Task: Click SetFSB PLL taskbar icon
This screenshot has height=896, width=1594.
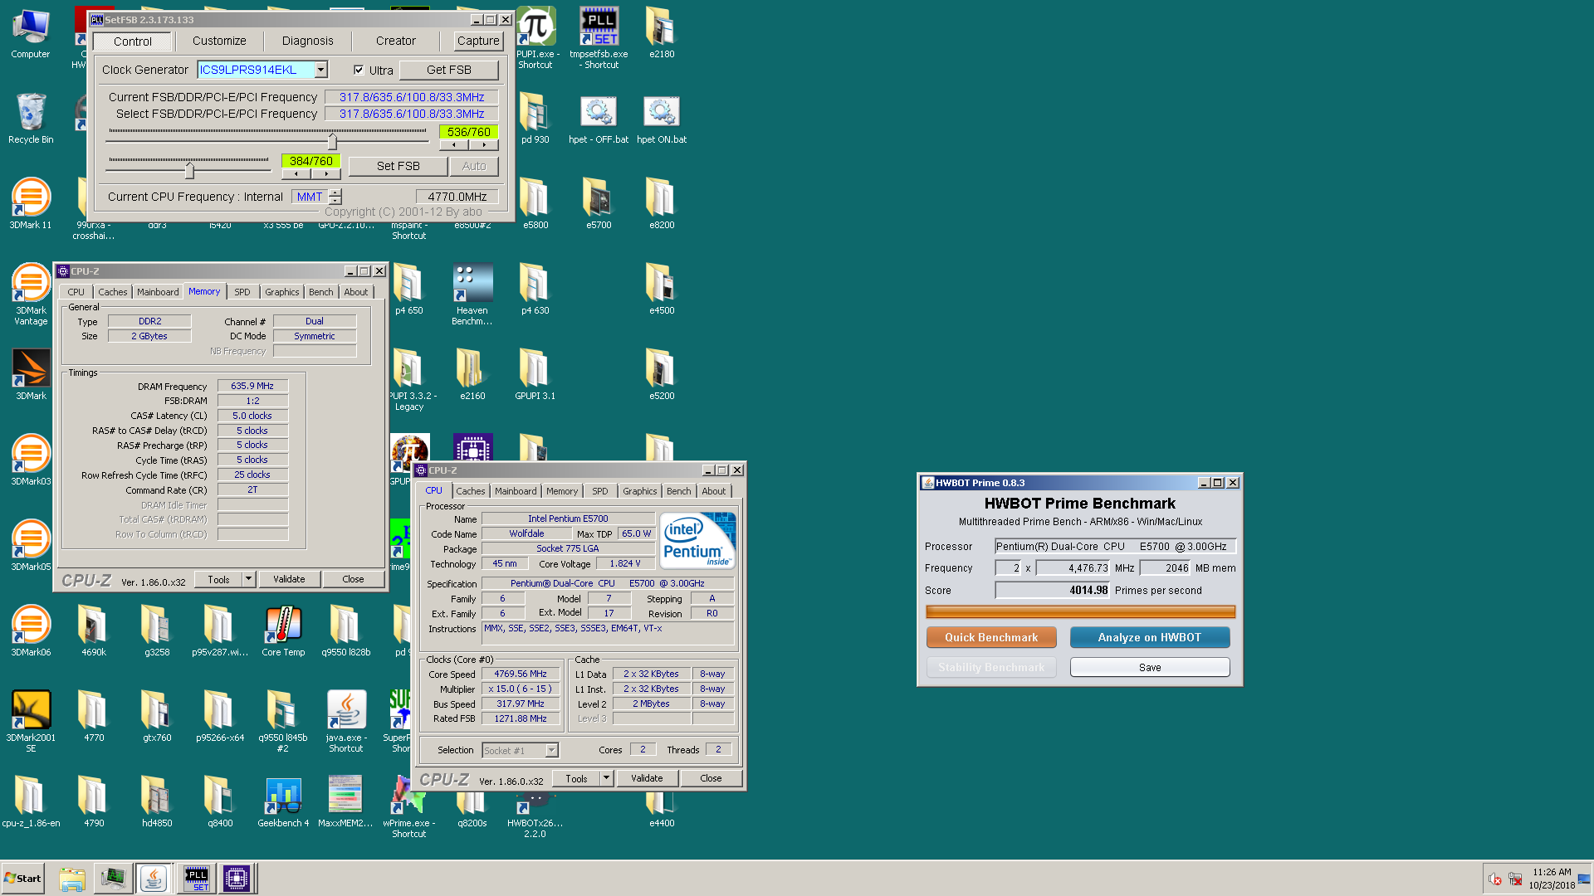Action: [197, 878]
